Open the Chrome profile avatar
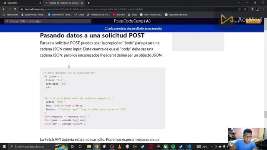The image size is (267, 150). click(x=257, y=9)
